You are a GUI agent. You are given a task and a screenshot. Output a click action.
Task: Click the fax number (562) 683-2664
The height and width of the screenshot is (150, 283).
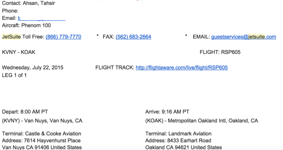tap(133, 37)
